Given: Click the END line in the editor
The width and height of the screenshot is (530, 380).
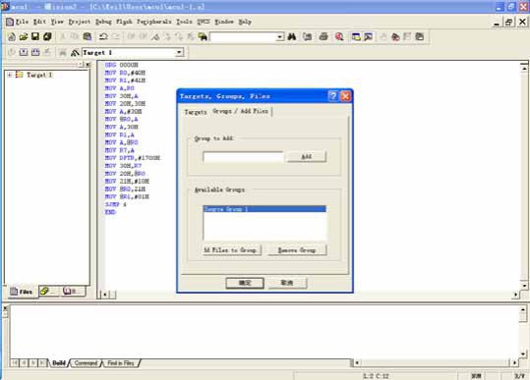Looking at the screenshot, I should pyautogui.click(x=110, y=212).
